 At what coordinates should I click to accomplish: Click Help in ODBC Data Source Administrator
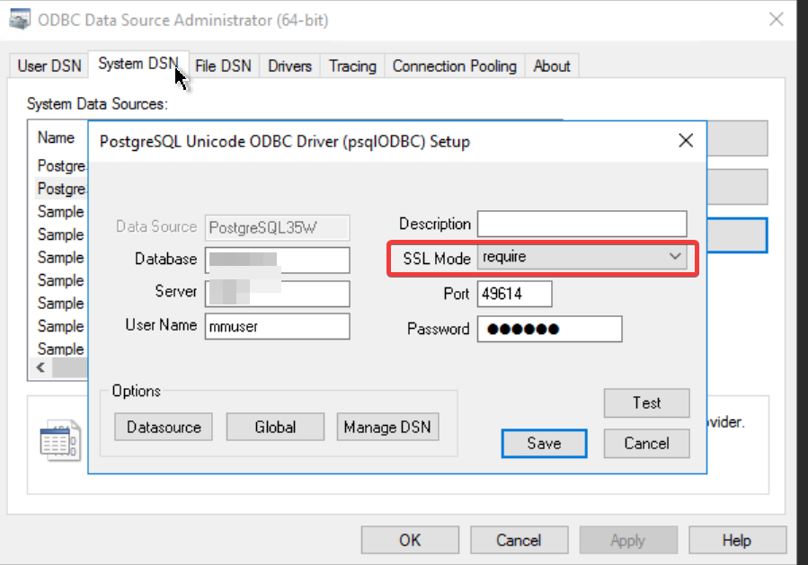[737, 540]
